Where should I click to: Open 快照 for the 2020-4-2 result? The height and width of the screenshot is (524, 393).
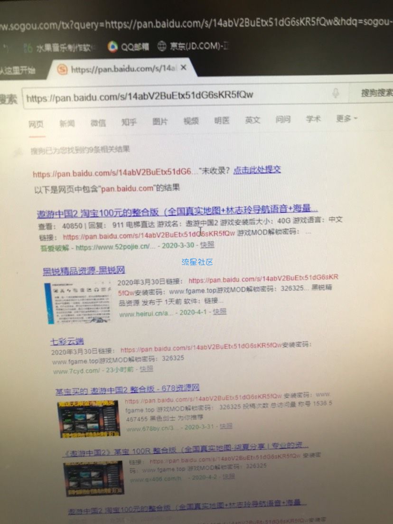[229, 477]
